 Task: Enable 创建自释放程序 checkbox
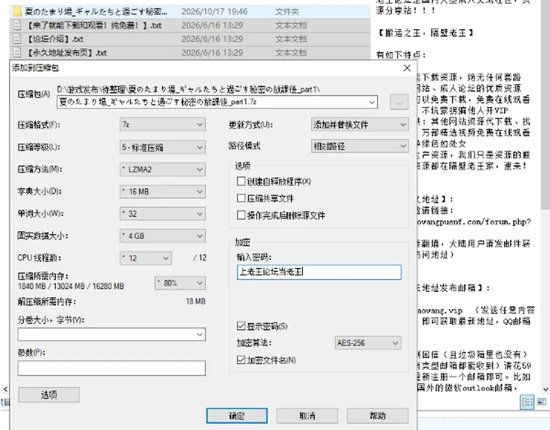[x=241, y=181]
